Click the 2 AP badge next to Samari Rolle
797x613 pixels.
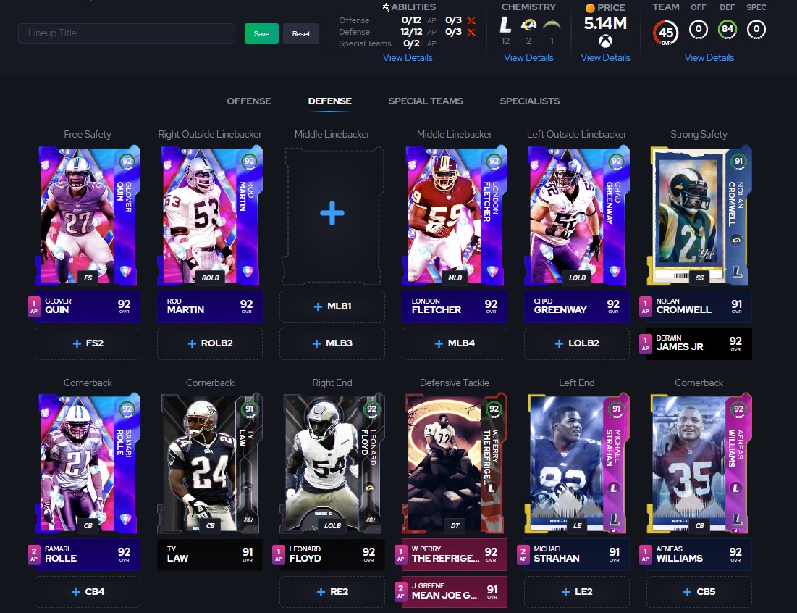(33, 554)
